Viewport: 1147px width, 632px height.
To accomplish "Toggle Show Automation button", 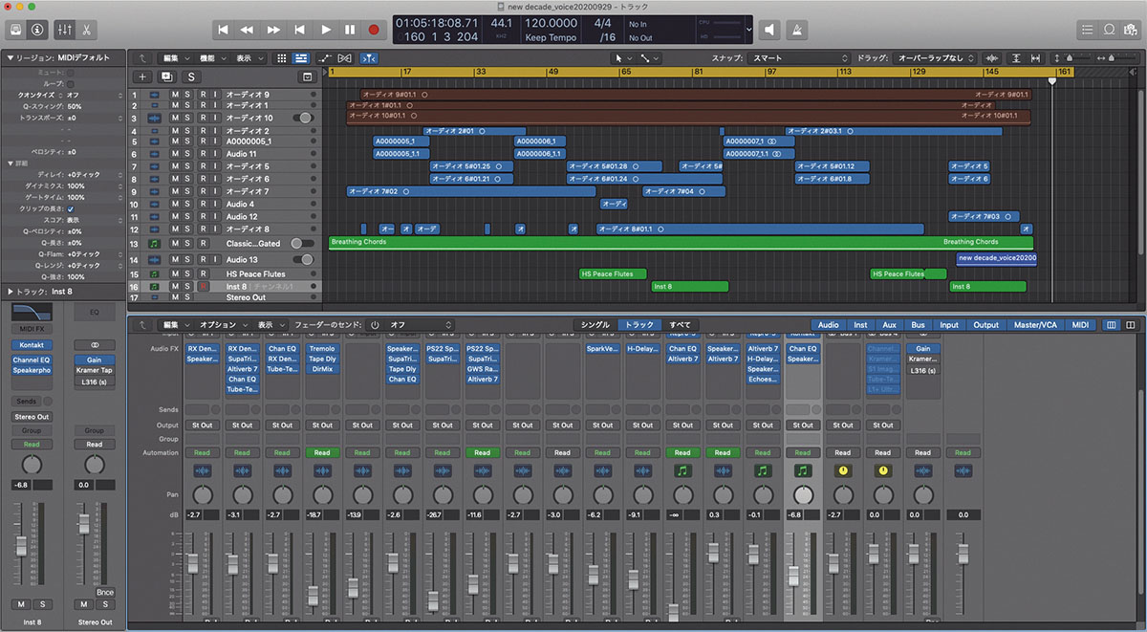I will pos(325,58).
